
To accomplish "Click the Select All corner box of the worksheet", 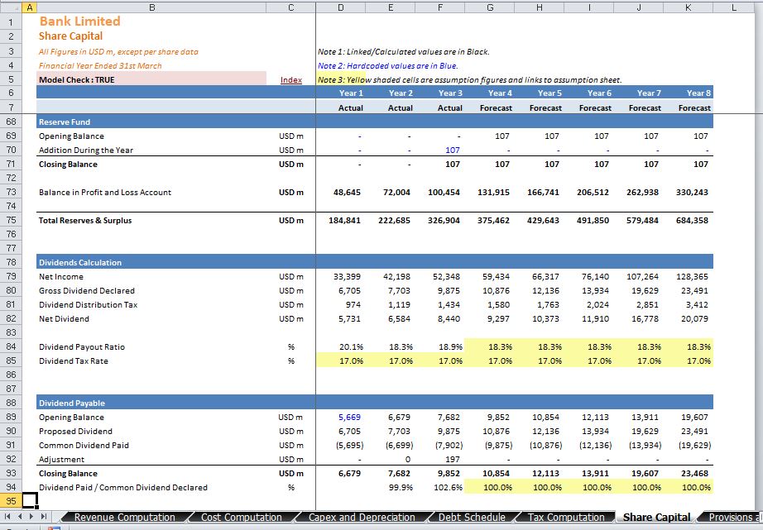I will pos(11,7).
